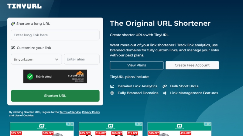Screen dimensions: 243x136
Task: Click the 28% OFF badge in second ad
Action: click(x=117, y=133)
